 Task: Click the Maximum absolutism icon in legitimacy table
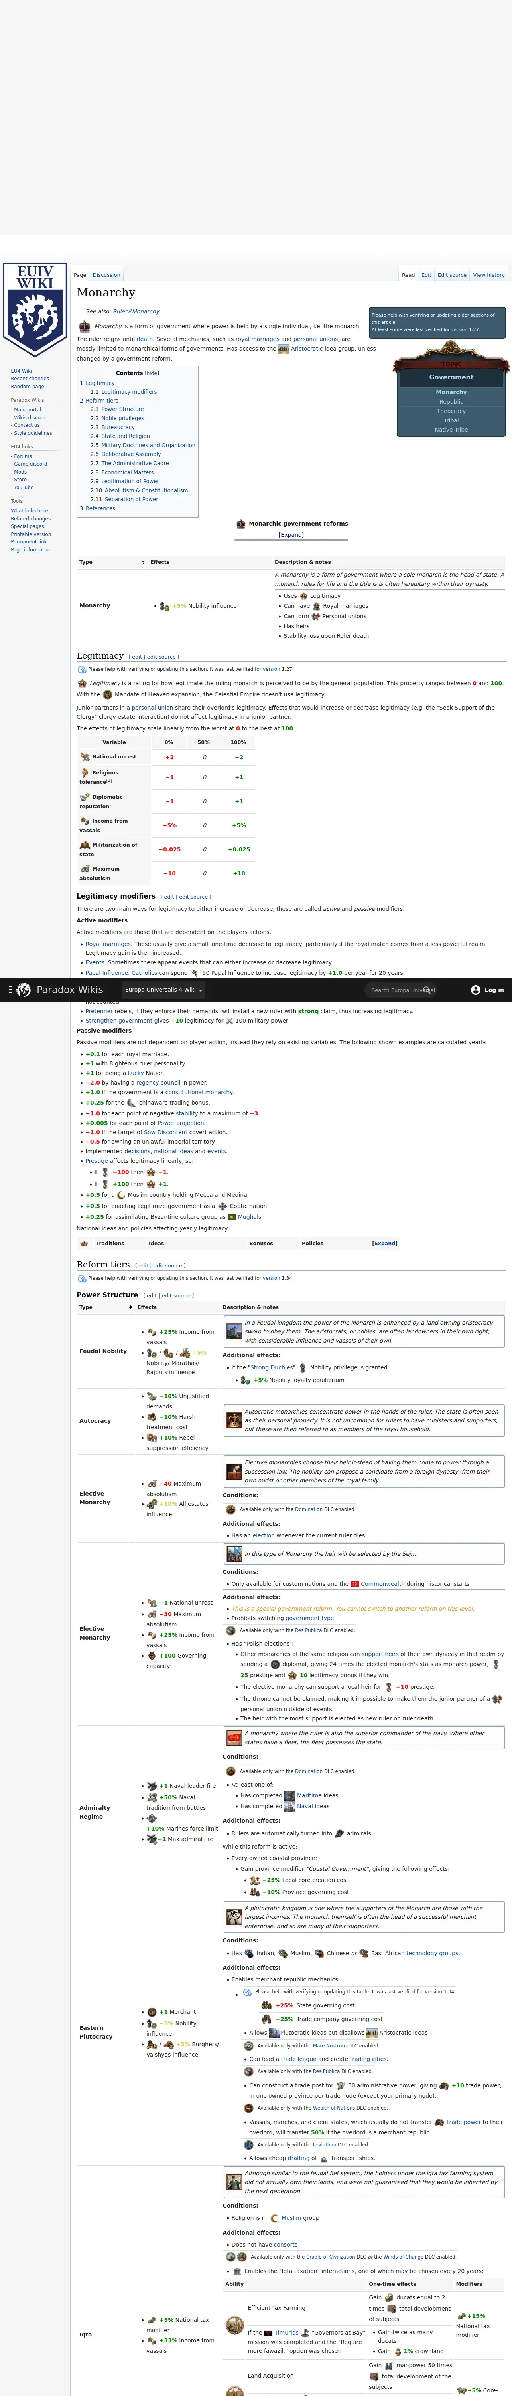pos(85,869)
